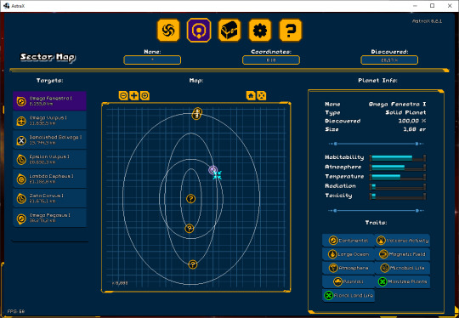Click the home icon above map
Image resolution: width=459 pixels, height=318 pixels.
click(x=251, y=95)
